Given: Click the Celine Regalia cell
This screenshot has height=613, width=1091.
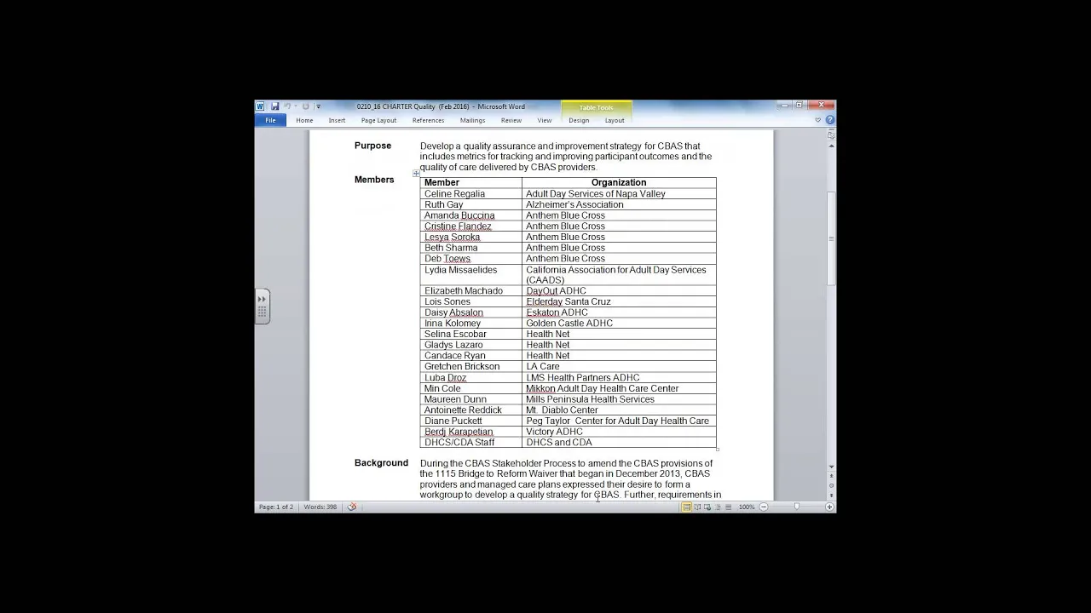Looking at the screenshot, I should pos(471,193).
